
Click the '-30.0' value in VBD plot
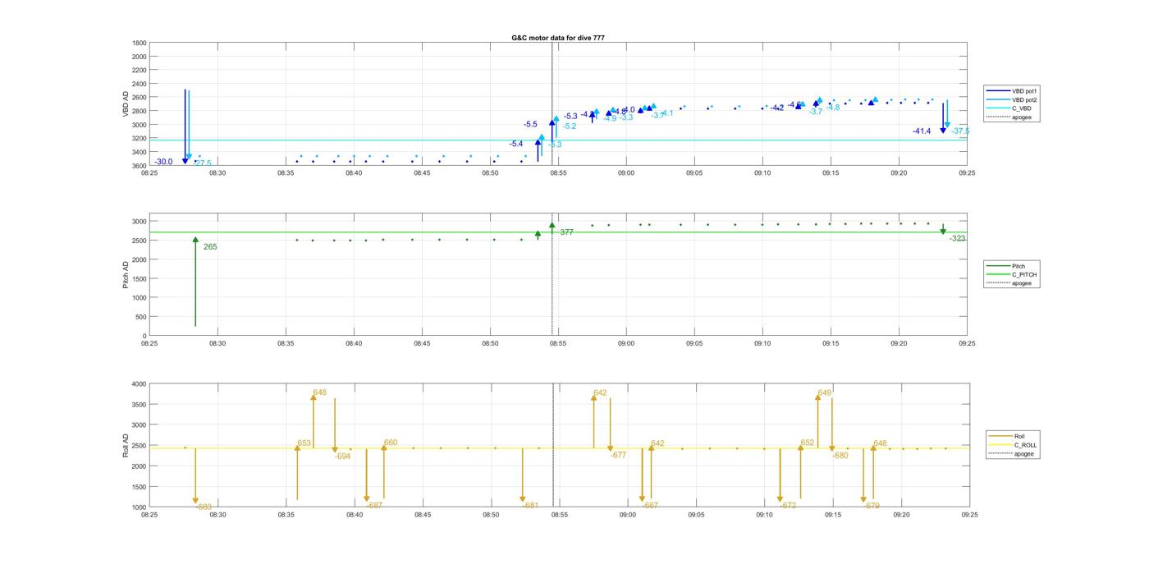163,162
